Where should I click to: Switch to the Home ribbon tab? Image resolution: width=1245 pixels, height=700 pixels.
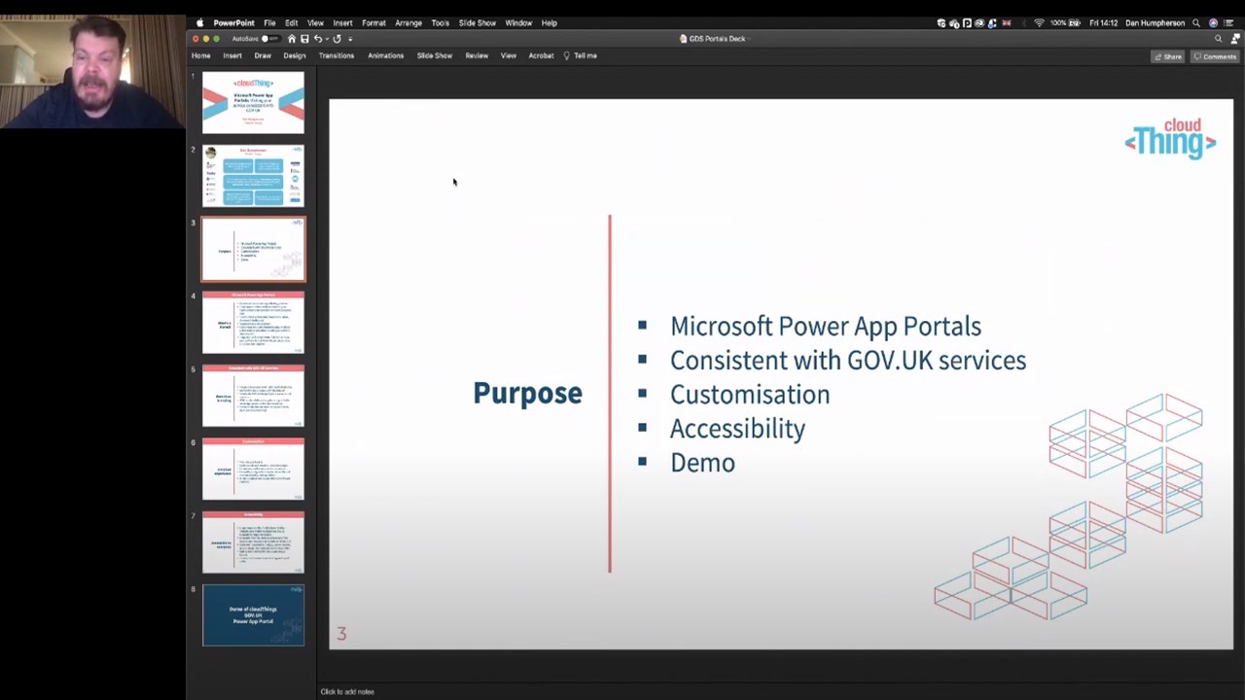[x=200, y=55]
